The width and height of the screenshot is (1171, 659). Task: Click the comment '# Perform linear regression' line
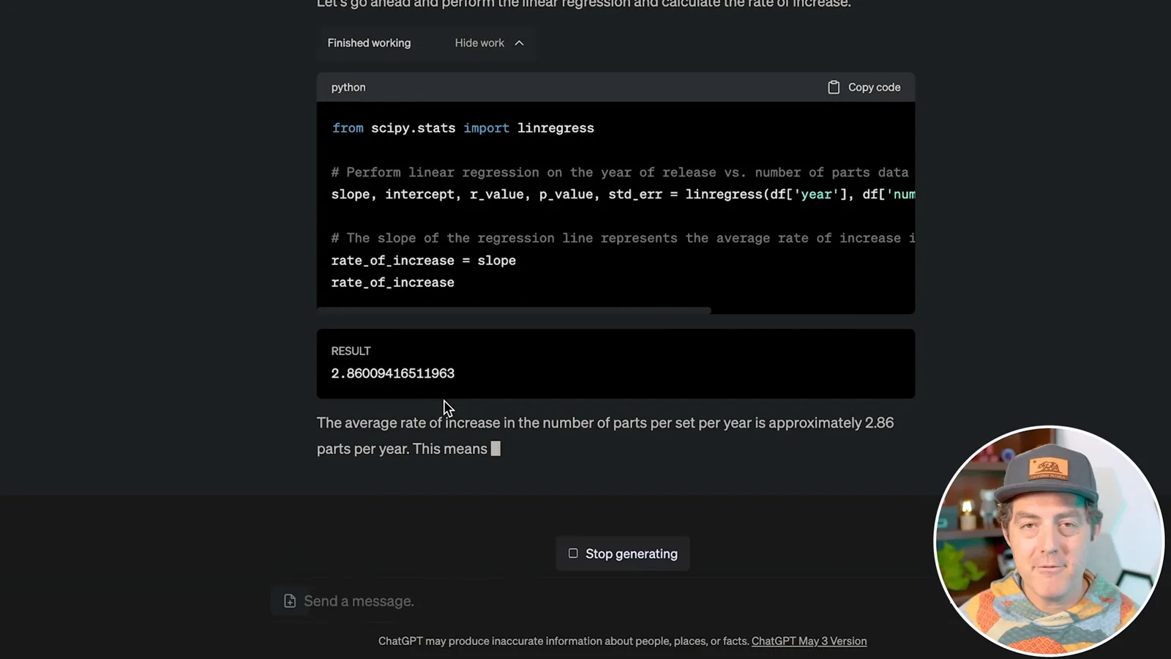[x=619, y=173]
